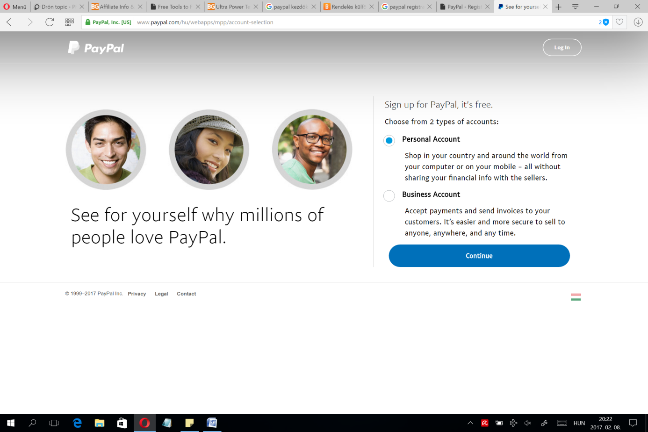
Task: Close the See for yourself tab
Action: tap(545, 7)
